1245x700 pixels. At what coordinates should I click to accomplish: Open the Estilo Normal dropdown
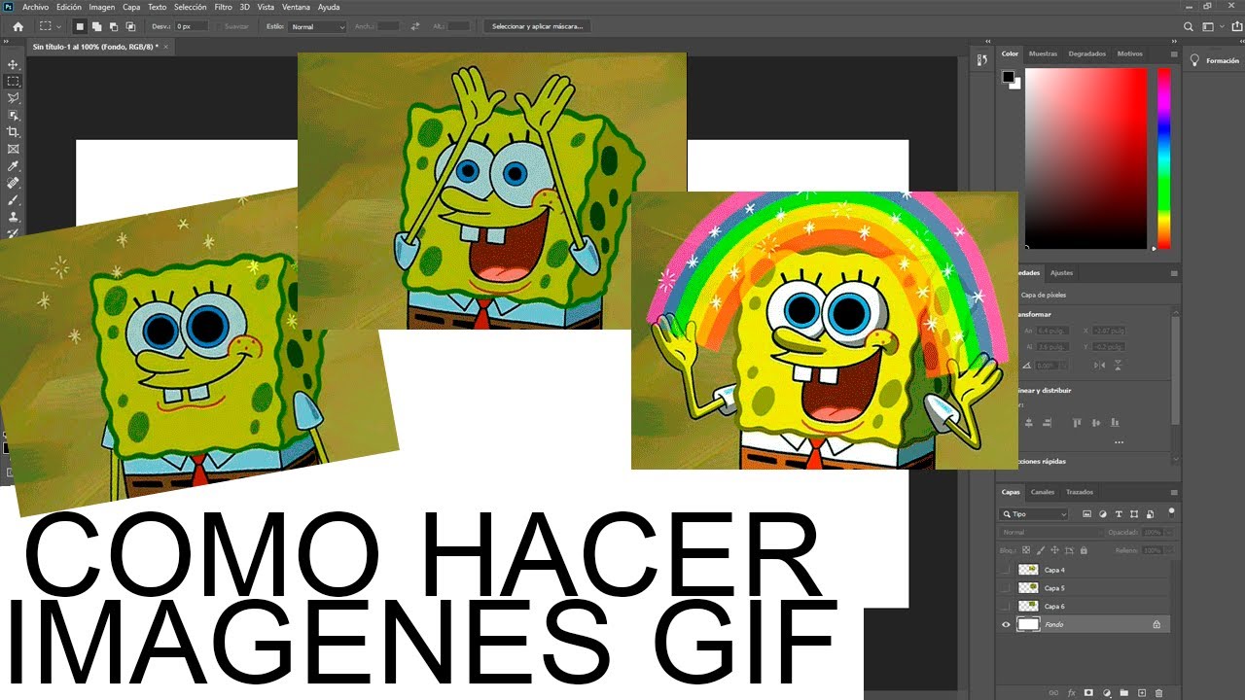(x=317, y=26)
